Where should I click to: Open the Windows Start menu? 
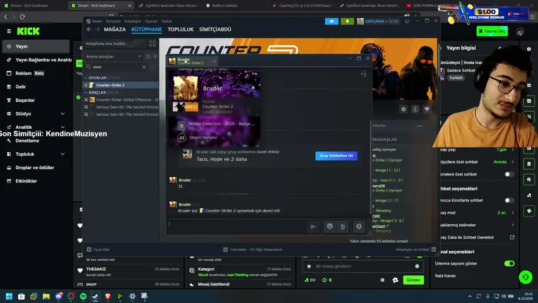coord(9,296)
